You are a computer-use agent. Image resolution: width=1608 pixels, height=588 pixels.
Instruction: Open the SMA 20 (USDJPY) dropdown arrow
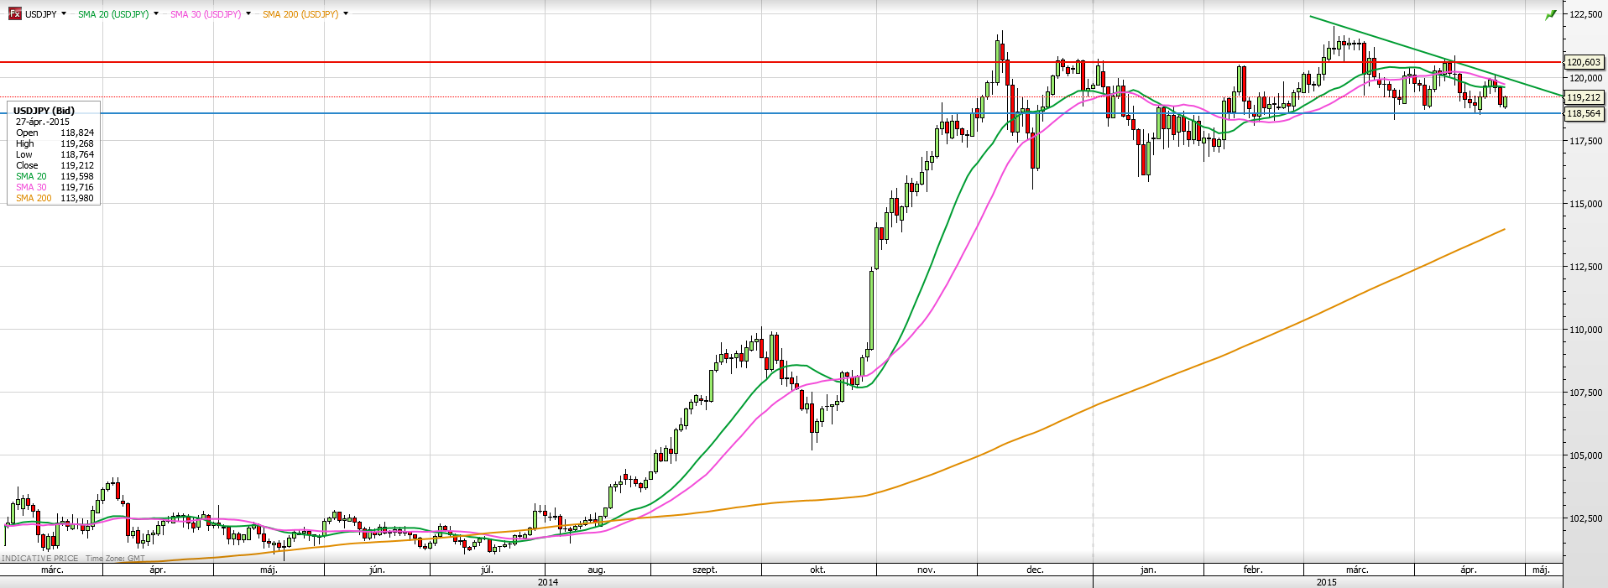coord(156,14)
